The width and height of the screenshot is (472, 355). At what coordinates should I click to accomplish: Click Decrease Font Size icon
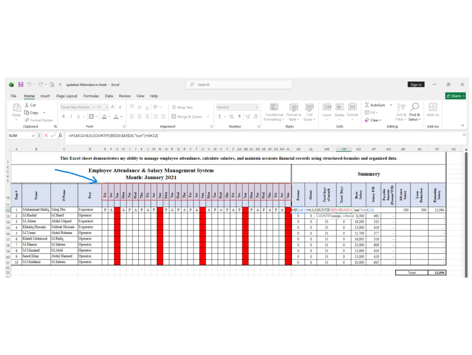(120, 107)
